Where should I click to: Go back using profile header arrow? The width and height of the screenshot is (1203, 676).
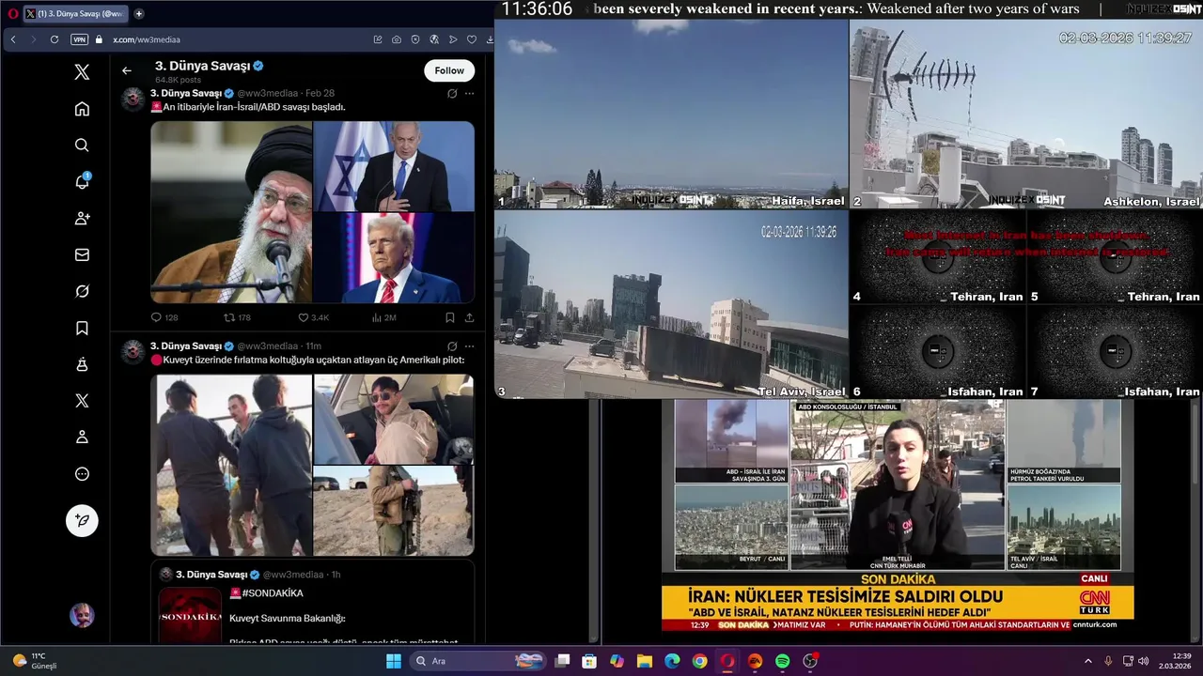tap(127, 70)
